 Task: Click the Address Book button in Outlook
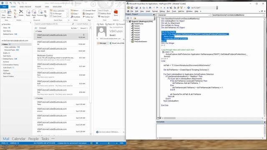point(104,13)
